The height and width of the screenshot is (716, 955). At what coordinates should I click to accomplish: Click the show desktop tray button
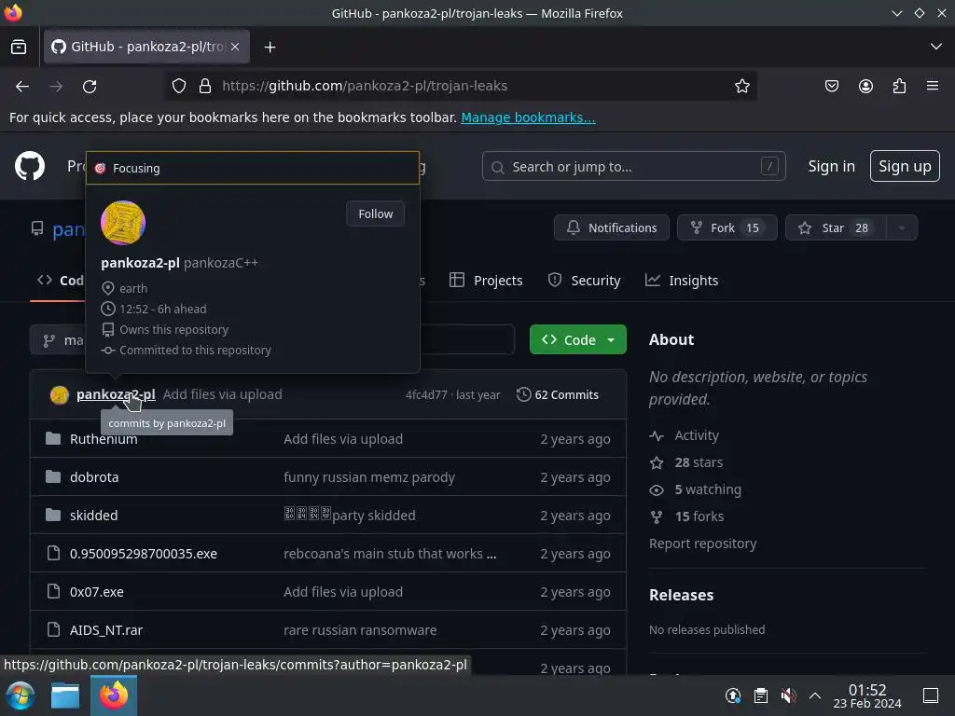[x=930, y=695]
